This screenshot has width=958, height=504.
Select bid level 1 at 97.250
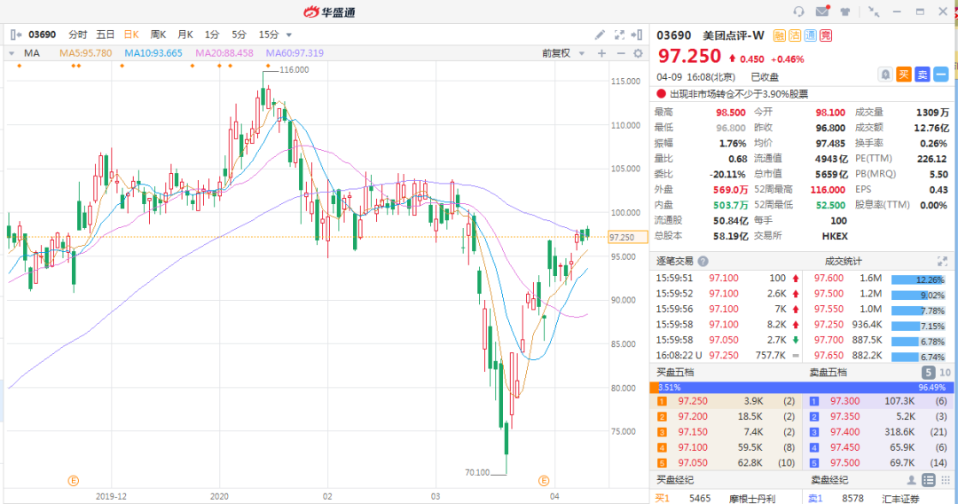[x=726, y=401]
